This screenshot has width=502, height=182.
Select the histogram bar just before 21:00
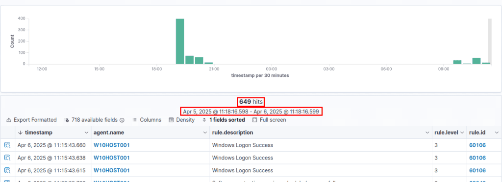click(x=209, y=63)
